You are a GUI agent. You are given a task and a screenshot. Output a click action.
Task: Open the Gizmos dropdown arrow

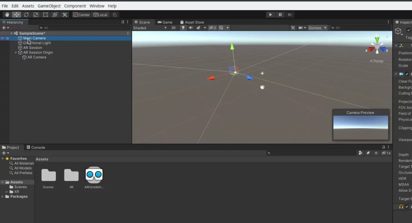[325, 28]
